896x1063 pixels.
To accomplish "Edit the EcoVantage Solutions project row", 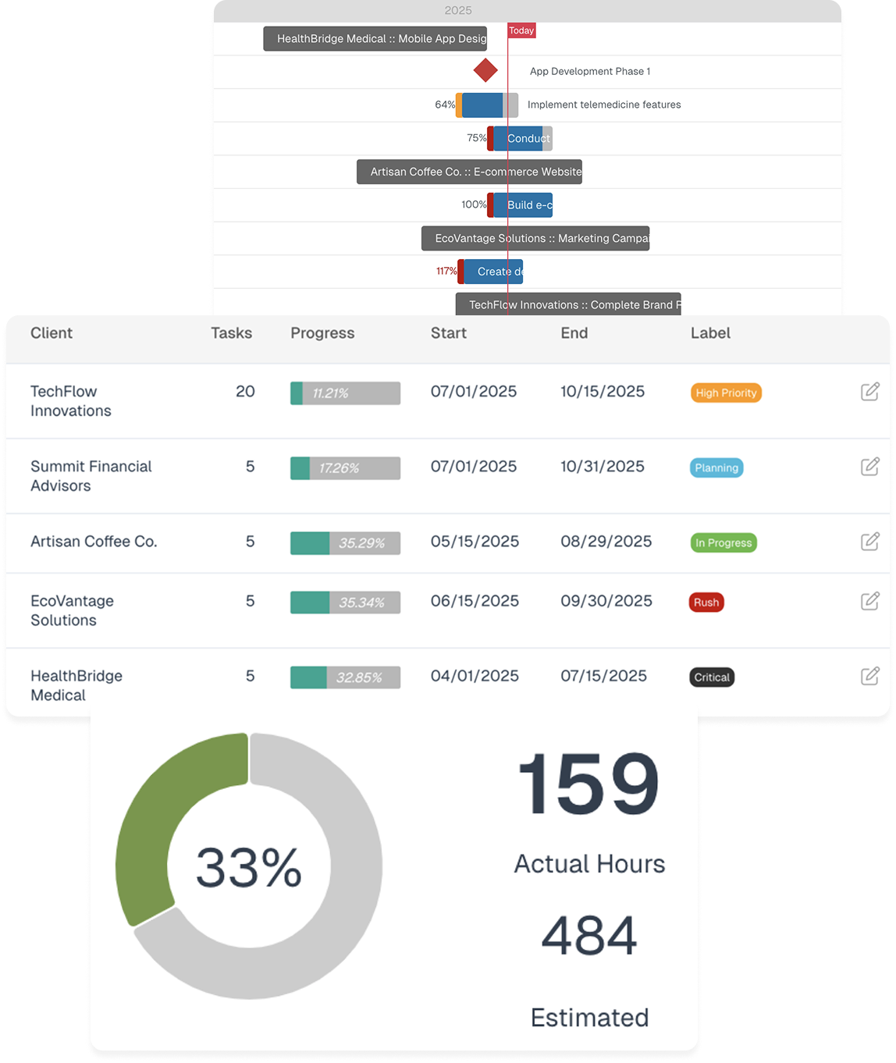I will (869, 601).
